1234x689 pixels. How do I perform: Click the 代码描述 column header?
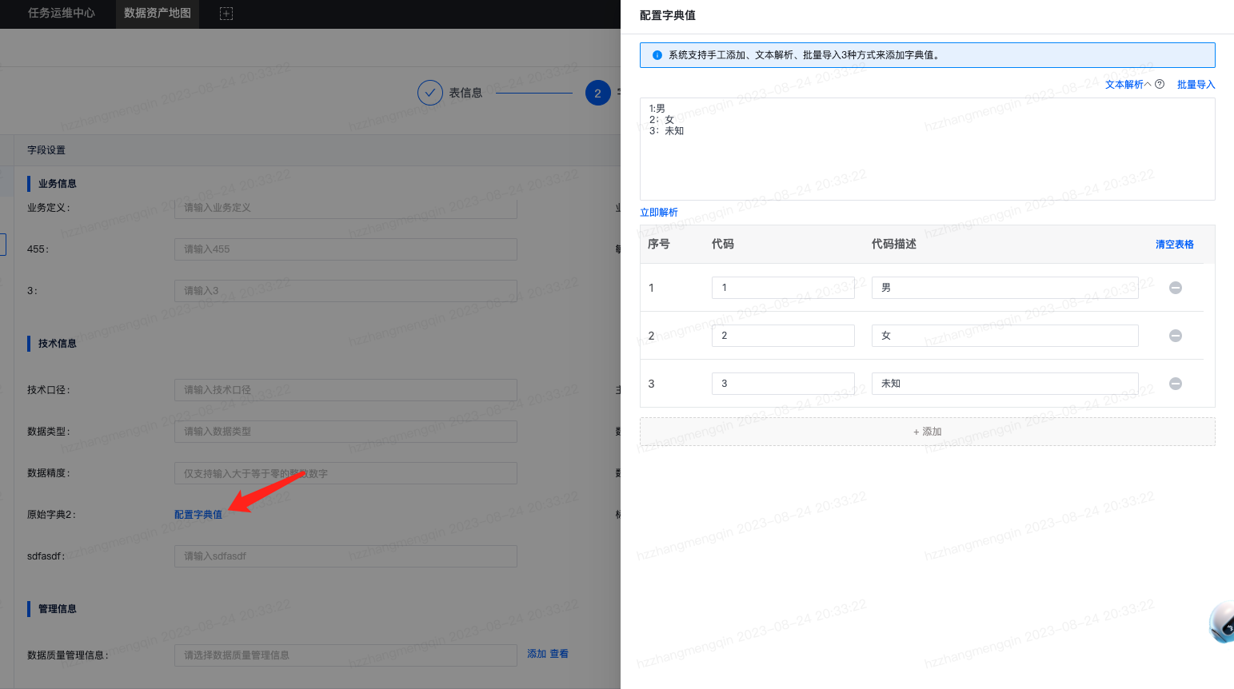[894, 244]
